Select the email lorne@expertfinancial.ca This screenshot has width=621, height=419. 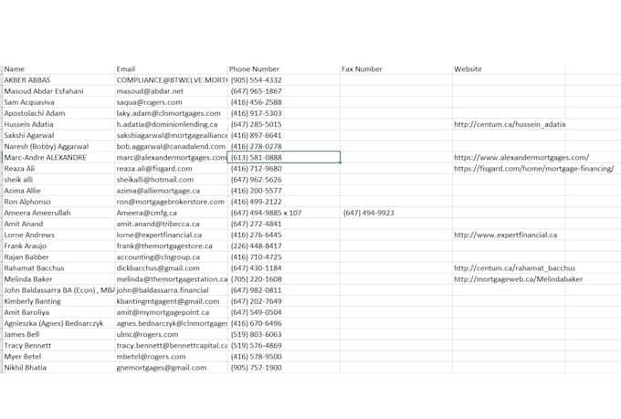pos(159,236)
